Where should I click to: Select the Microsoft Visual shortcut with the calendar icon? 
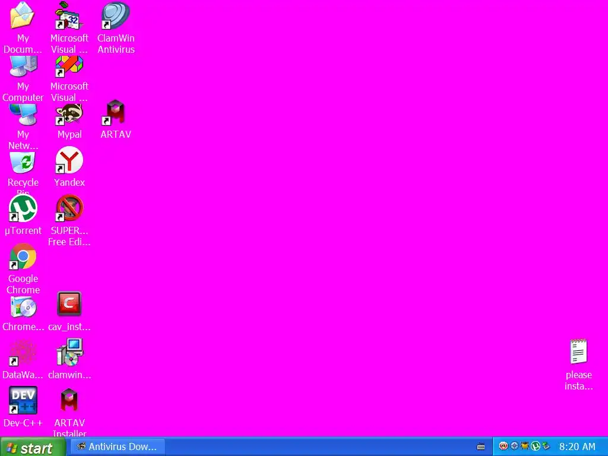(69, 28)
